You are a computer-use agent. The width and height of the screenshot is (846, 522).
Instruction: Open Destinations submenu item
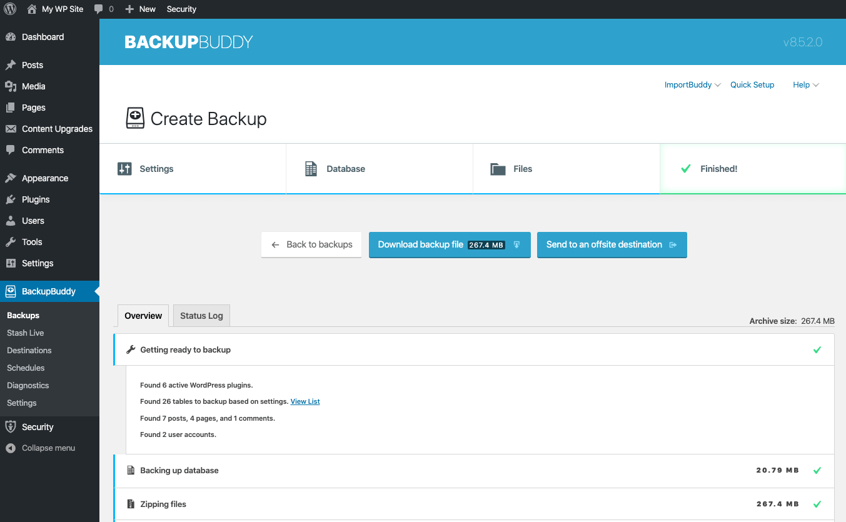(x=29, y=351)
